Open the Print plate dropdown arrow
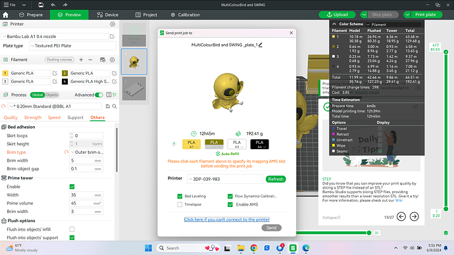 (x=407, y=14)
